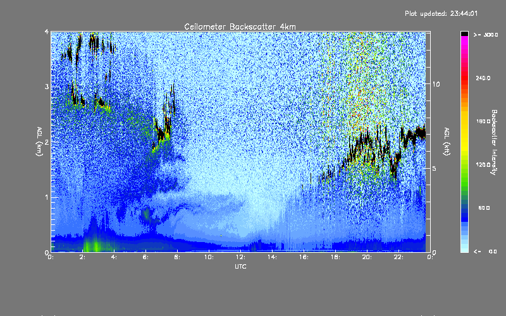506x316 pixels.
Task: Click the '1' km altitude tick label
Action: click(x=47, y=197)
